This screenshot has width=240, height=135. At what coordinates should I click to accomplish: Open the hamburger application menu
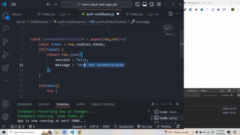coord(13,4)
